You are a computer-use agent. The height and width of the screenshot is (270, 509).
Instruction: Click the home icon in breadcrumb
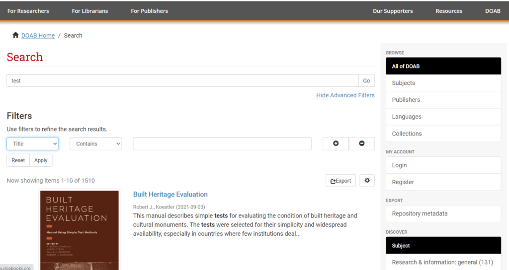[15, 35]
